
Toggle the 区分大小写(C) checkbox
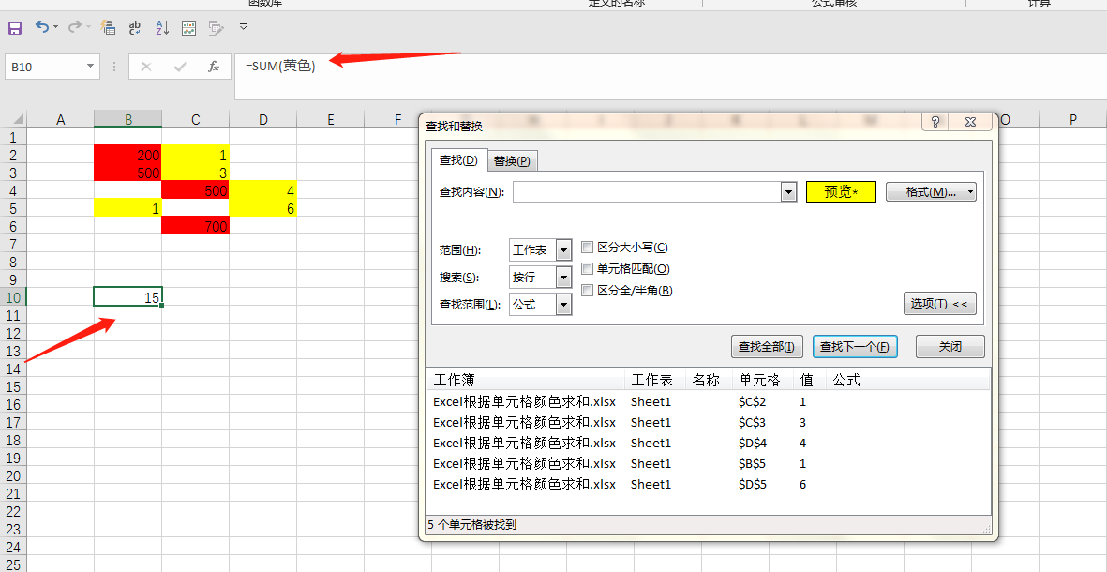coord(587,248)
